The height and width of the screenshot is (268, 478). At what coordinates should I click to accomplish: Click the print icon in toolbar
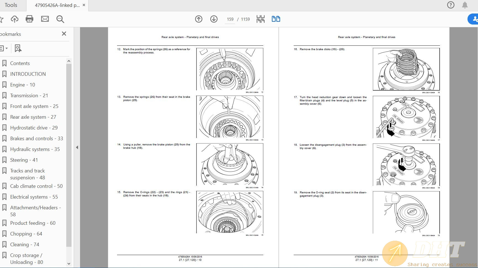(29, 19)
